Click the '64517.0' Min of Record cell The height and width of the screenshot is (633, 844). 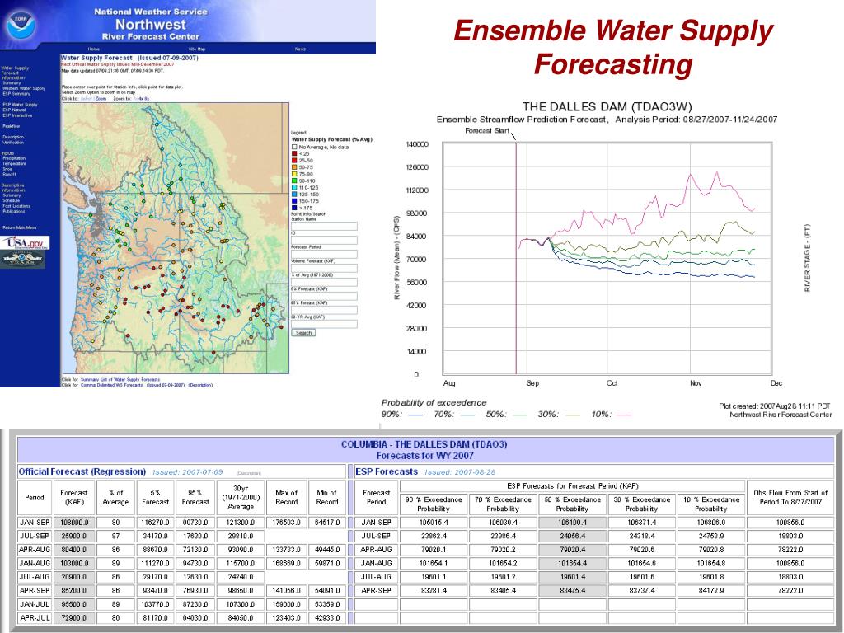326,523
